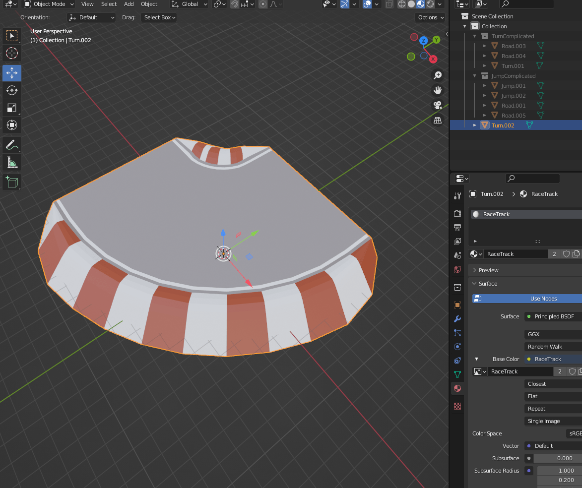Activate the Rotate tool
Screen dimensions: 582x488
click(12, 90)
